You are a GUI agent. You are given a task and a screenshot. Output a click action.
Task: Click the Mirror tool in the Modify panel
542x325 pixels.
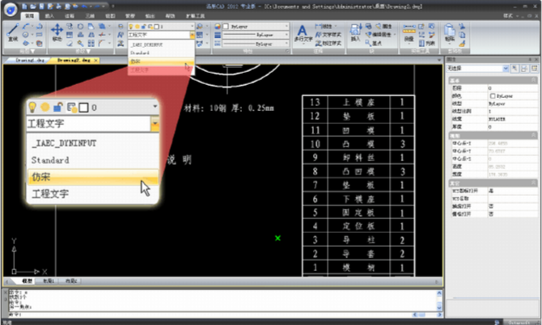(x=91, y=35)
